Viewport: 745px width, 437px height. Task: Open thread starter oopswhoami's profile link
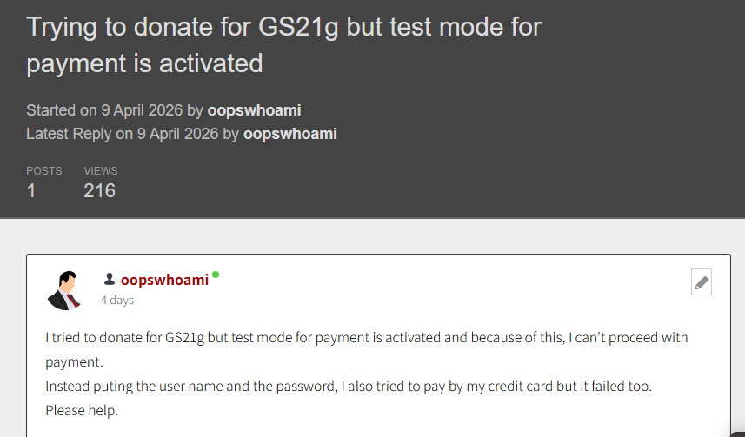coord(254,110)
